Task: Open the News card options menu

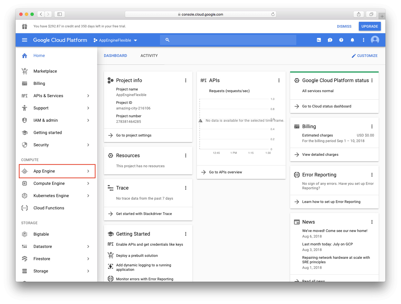Action: (372, 222)
